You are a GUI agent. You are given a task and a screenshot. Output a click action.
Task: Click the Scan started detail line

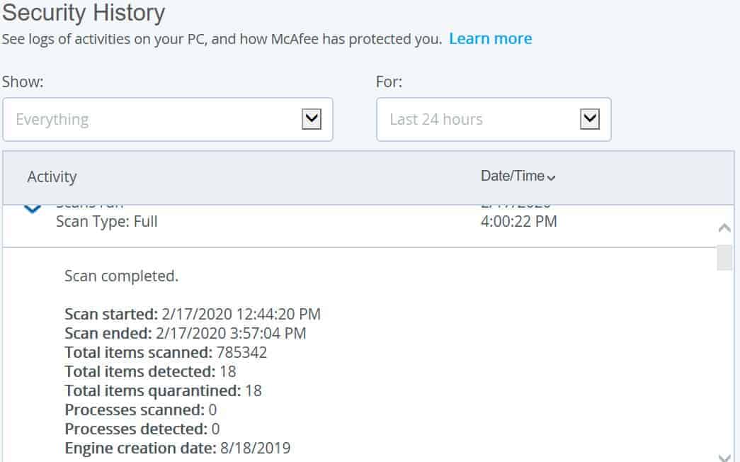coord(193,314)
